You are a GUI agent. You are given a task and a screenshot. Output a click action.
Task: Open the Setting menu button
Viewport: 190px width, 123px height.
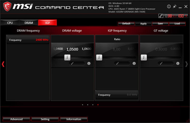45,119
